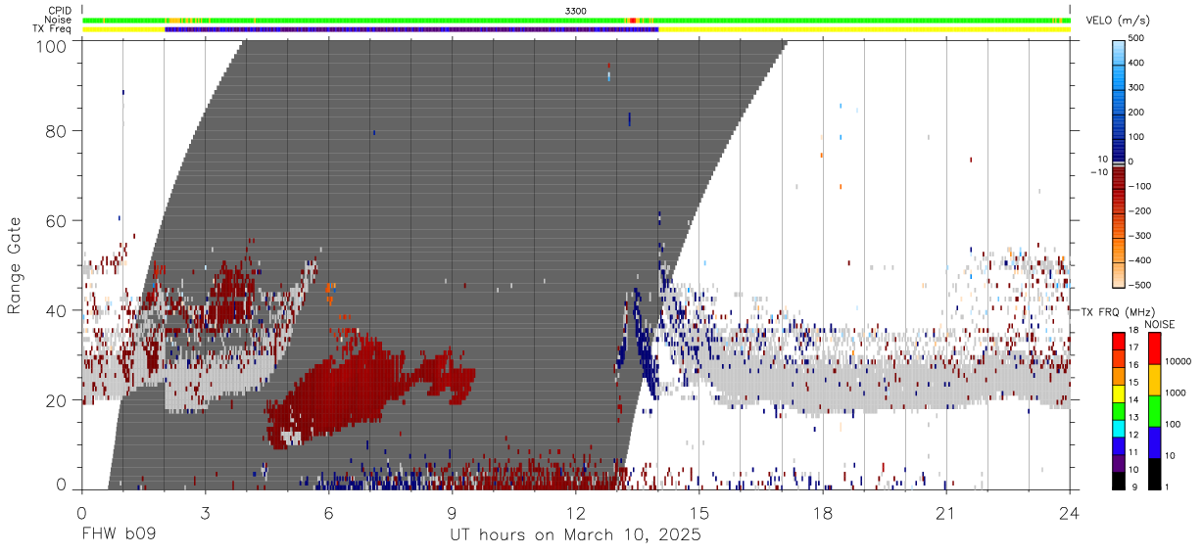Click the 80 tick on Range Gate axis
This screenshot has width=1203, height=555.
(x=58, y=131)
